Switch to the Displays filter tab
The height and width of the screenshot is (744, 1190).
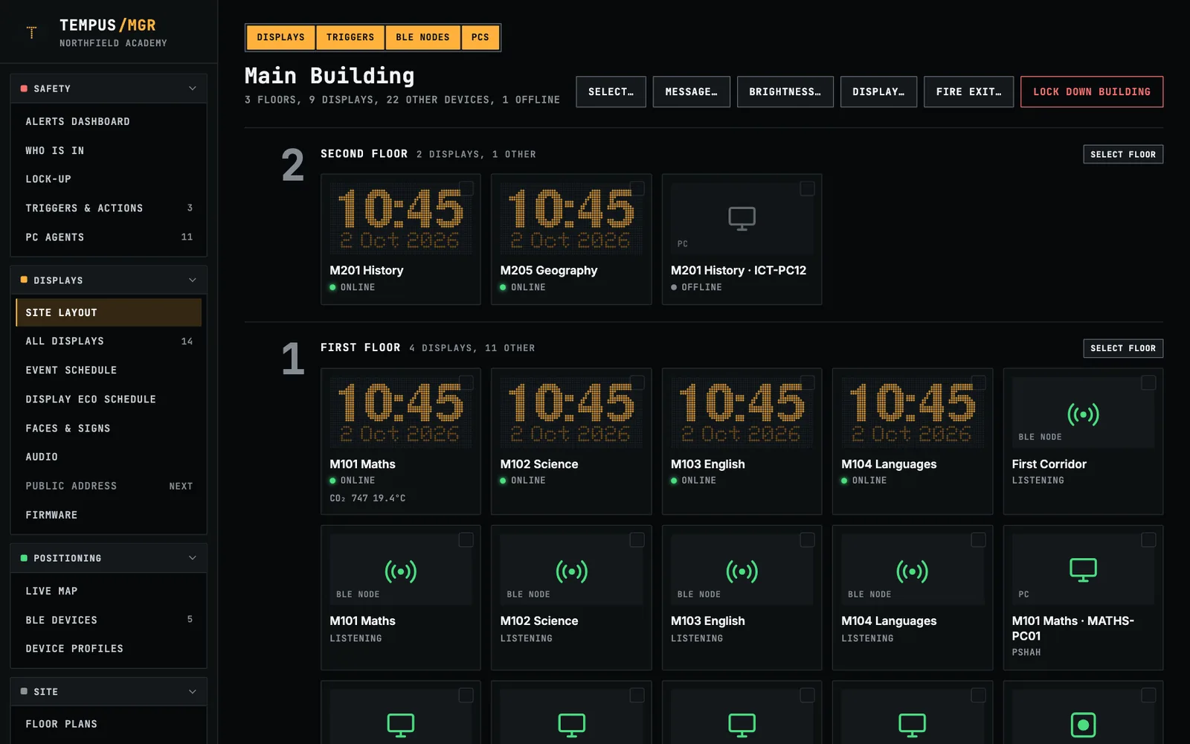point(280,37)
